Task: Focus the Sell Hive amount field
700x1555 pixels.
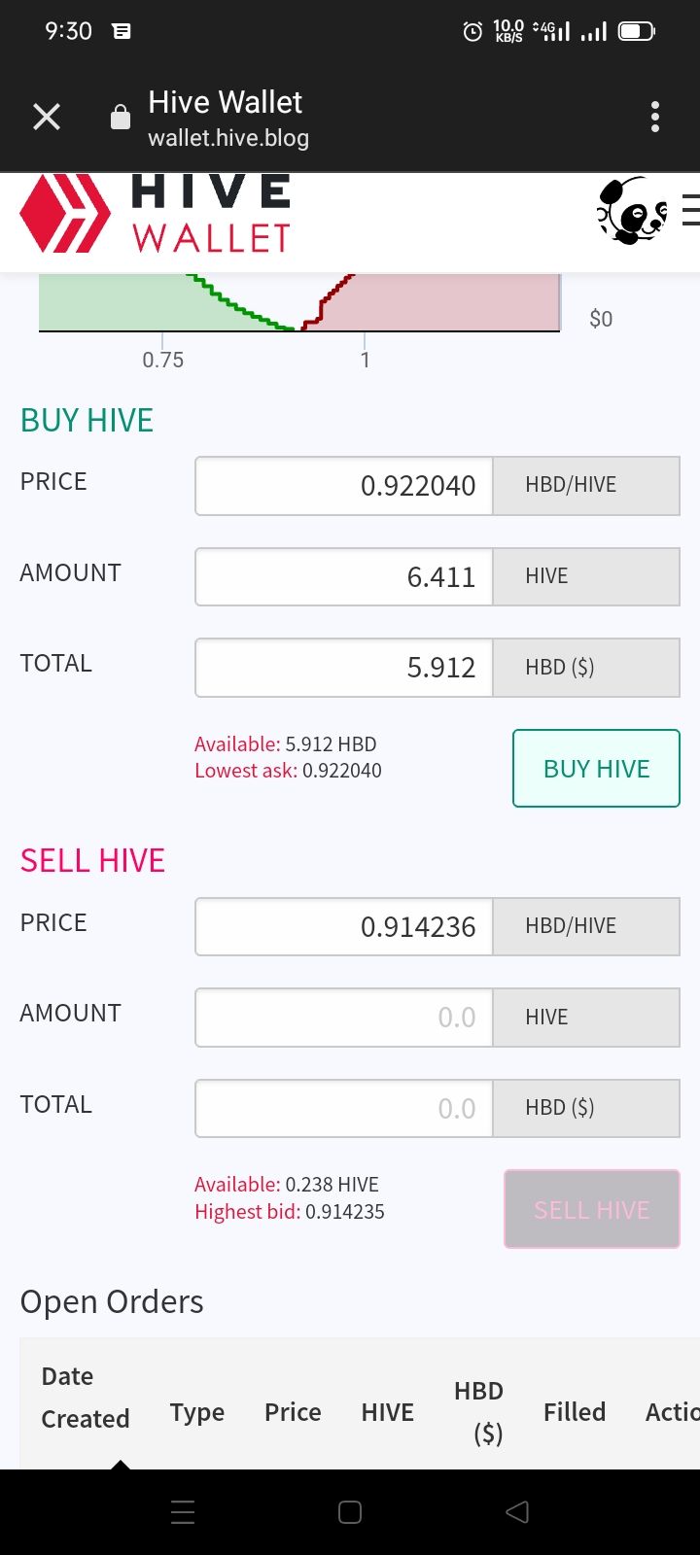Action: (344, 1018)
